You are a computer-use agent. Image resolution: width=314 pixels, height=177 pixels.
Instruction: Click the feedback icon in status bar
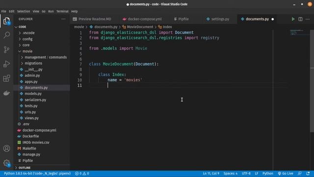[x=300, y=174]
